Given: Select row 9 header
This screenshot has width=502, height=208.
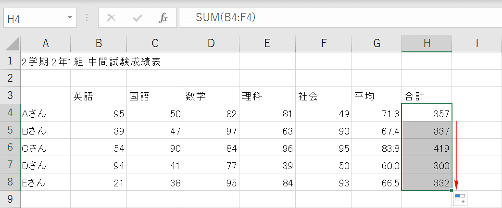Looking at the screenshot, I should (10, 199).
